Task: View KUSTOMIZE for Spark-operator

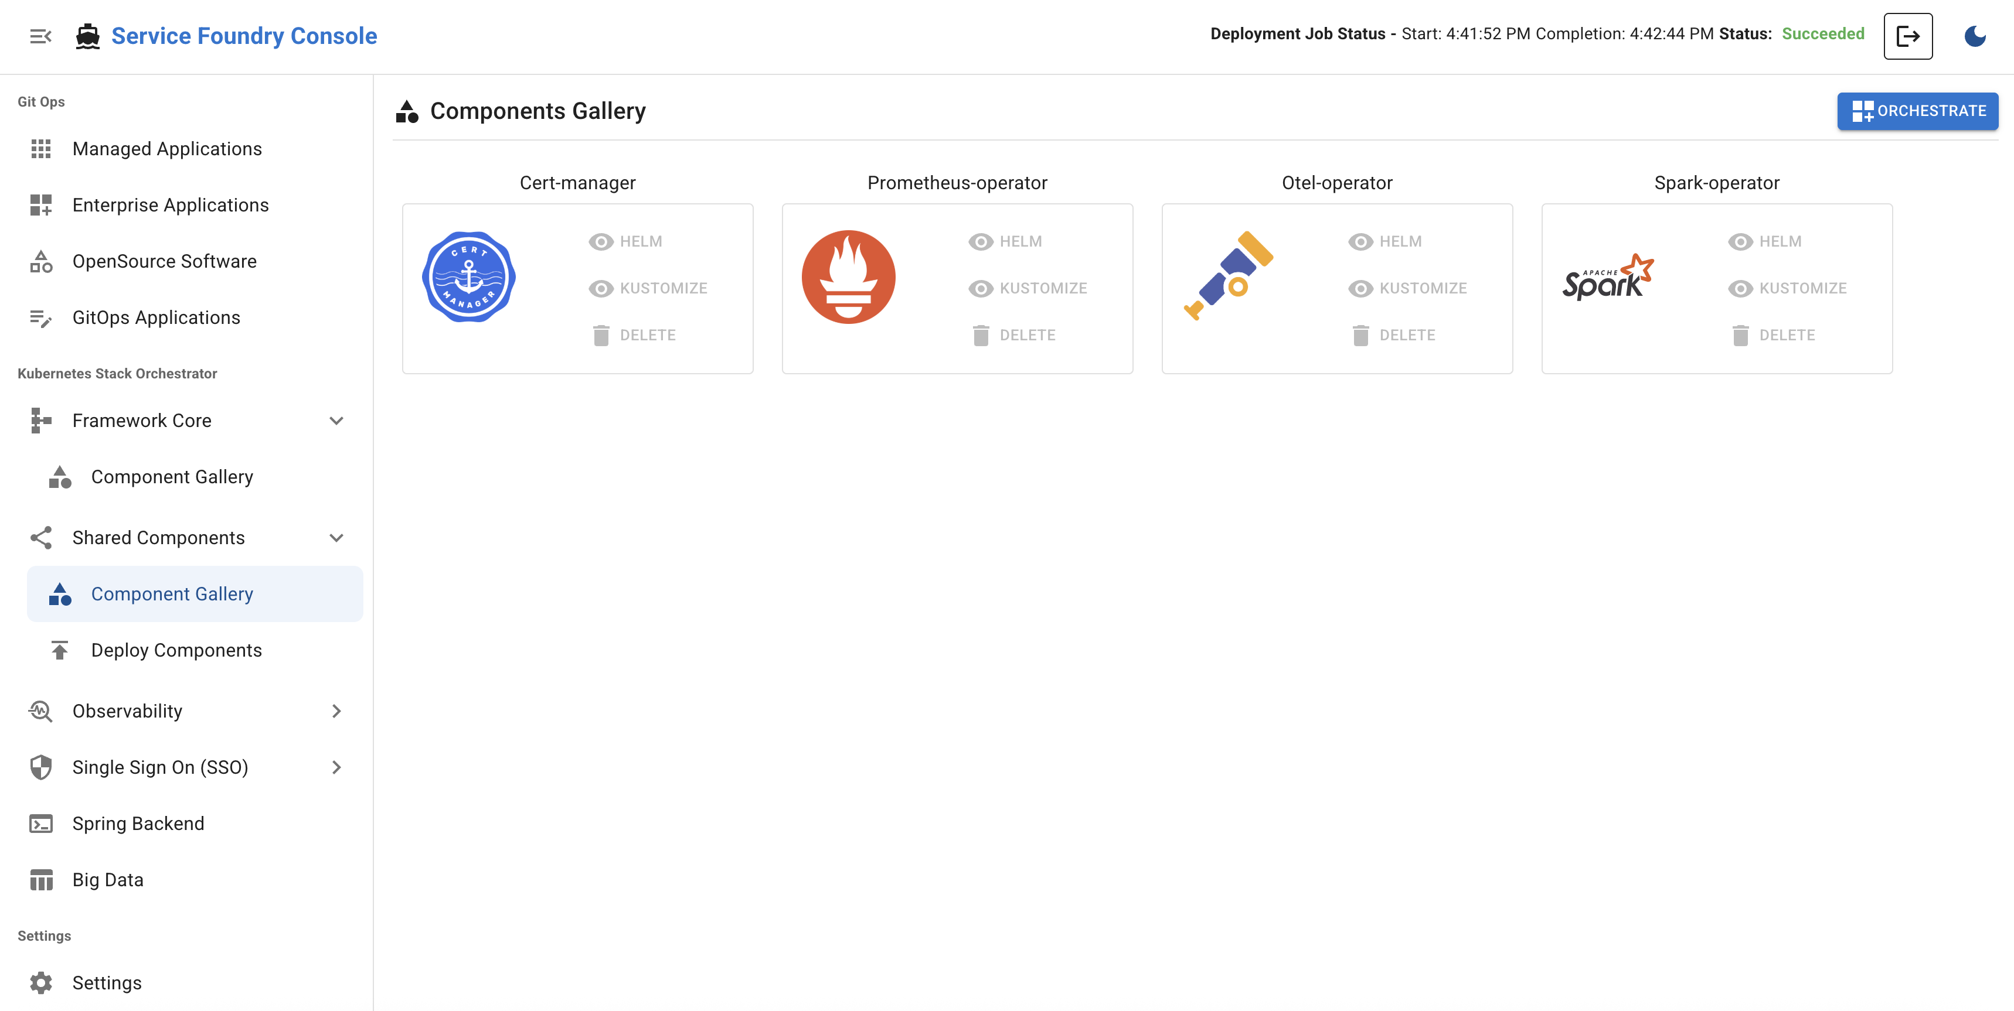Action: pos(1788,288)
